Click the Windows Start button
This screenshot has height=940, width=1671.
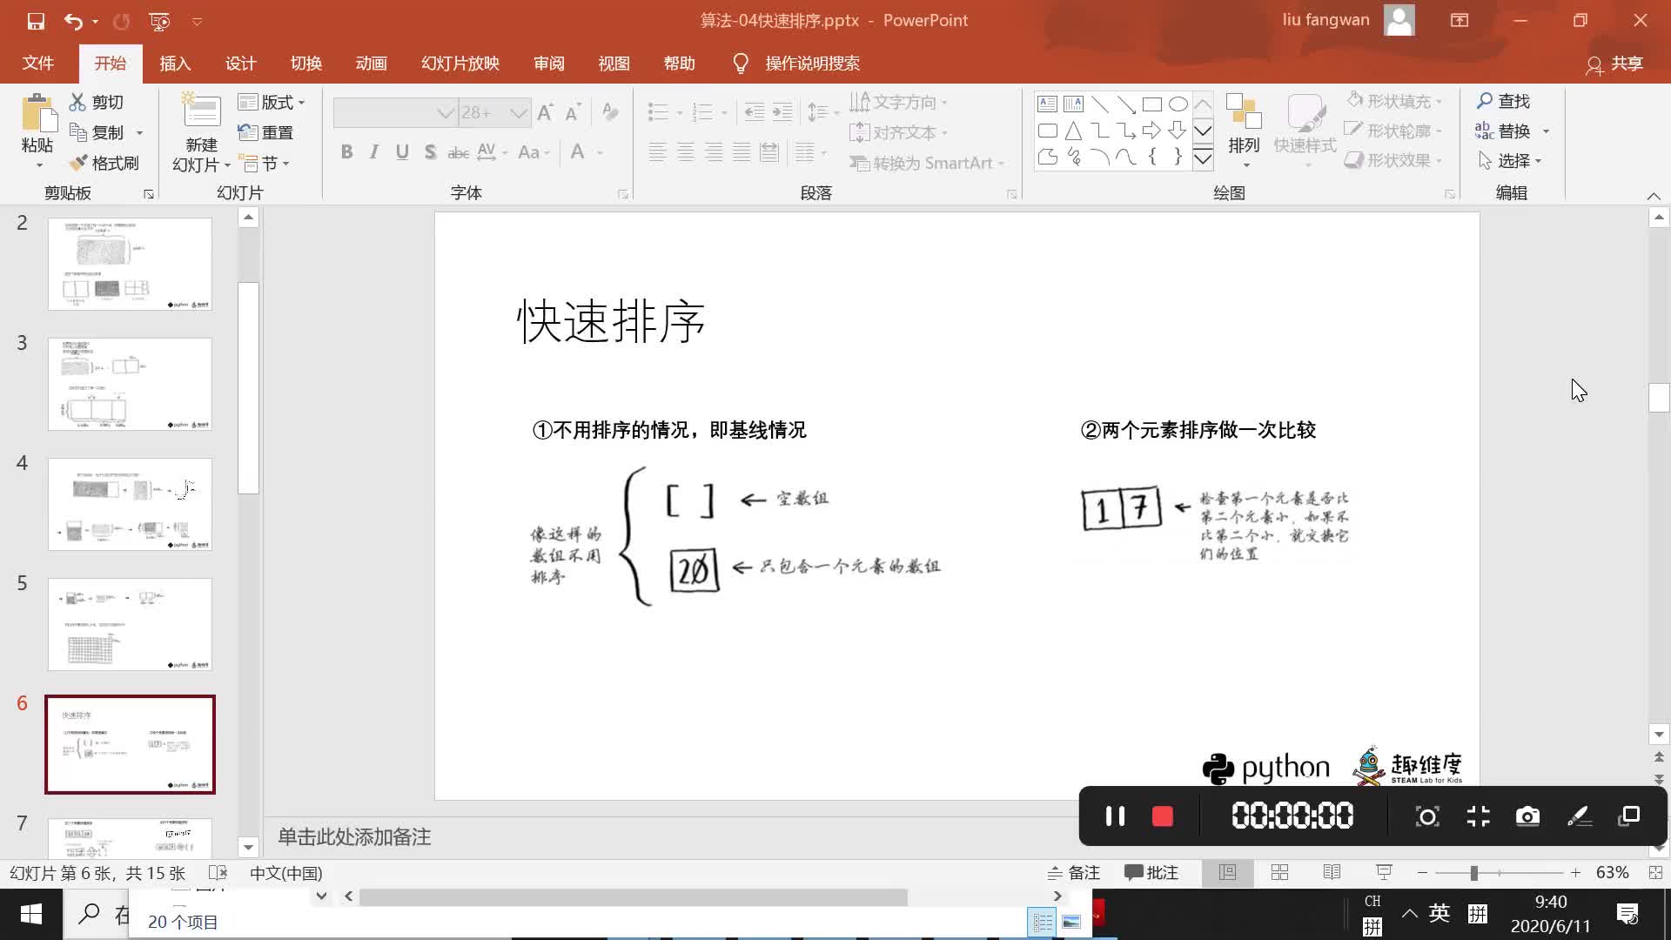(x=31, y=914)
